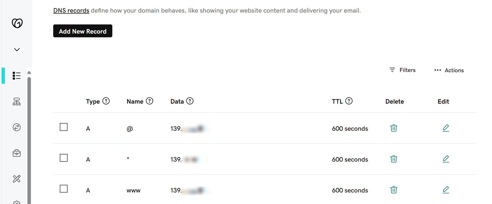Collapse the sidebar using the chevron arrow
492x204 pixels.
[17, 49]
